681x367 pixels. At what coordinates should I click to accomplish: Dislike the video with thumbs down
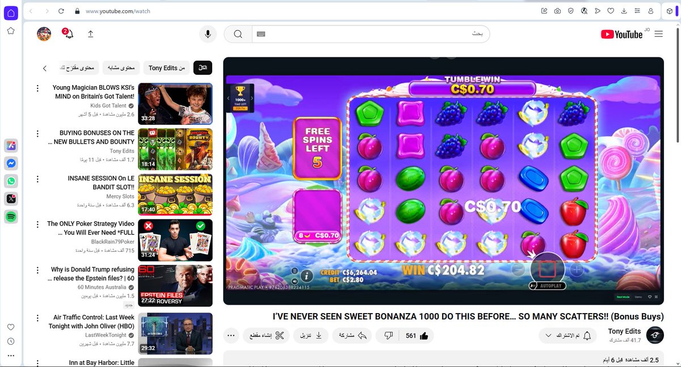click(x=389, y=336)
